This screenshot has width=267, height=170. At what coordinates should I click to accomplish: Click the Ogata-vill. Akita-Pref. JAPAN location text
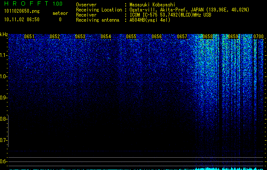[189, 10]
